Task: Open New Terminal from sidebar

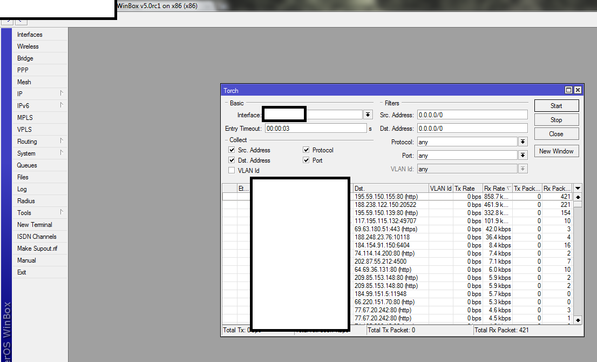Action: pyautogui.click(x=40, y=224)
